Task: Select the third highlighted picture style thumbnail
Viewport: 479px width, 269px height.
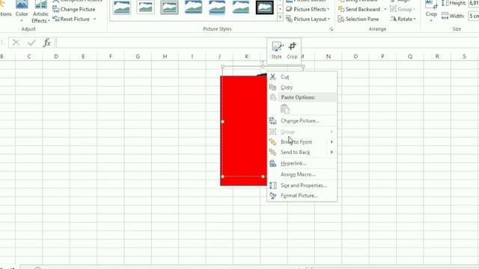Action: 169,7
